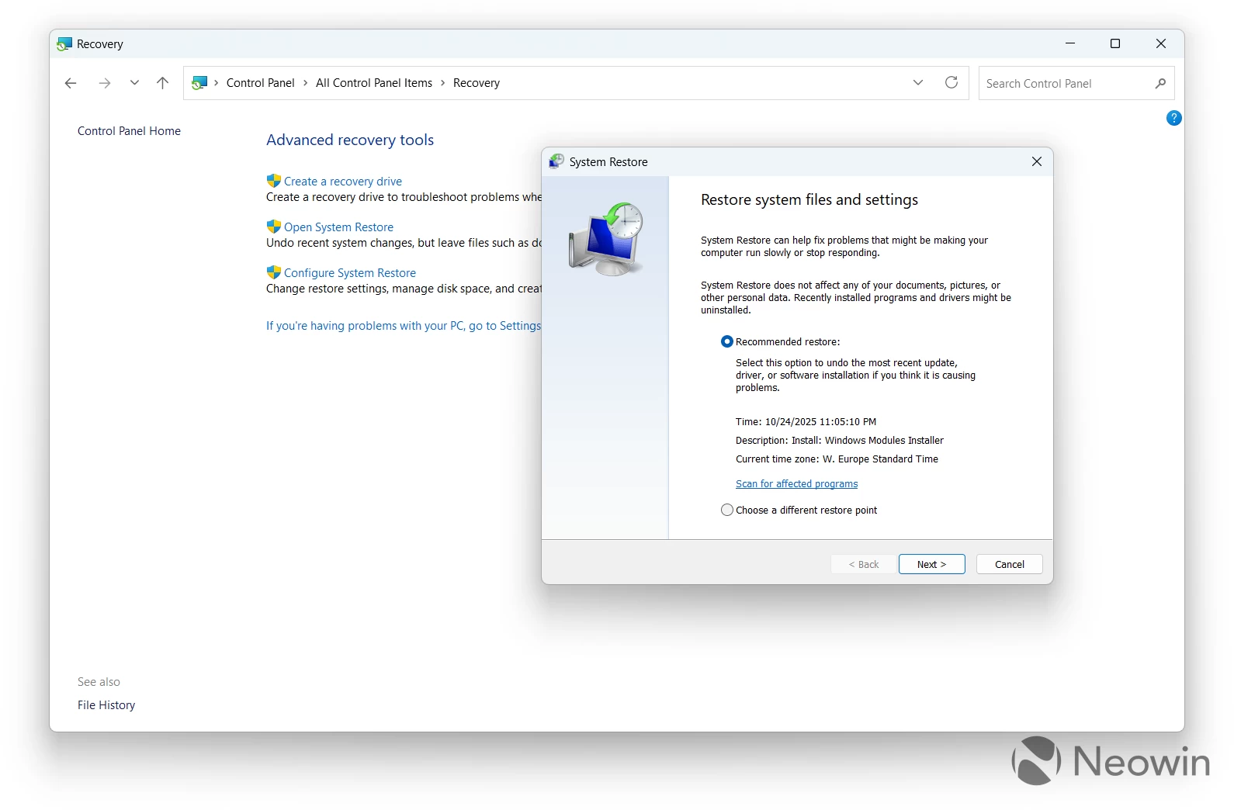Click the System Restore monitor clock image
Viewport: 1234px width, 810px height.
pyautogui.click(x=606, y=239)
